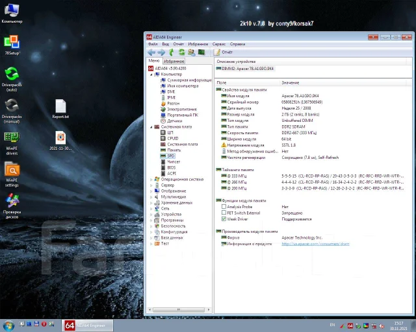This screenshot has height=332, width=416.
Task: Click the Значение column header
Action: click(x=343, y=82)
